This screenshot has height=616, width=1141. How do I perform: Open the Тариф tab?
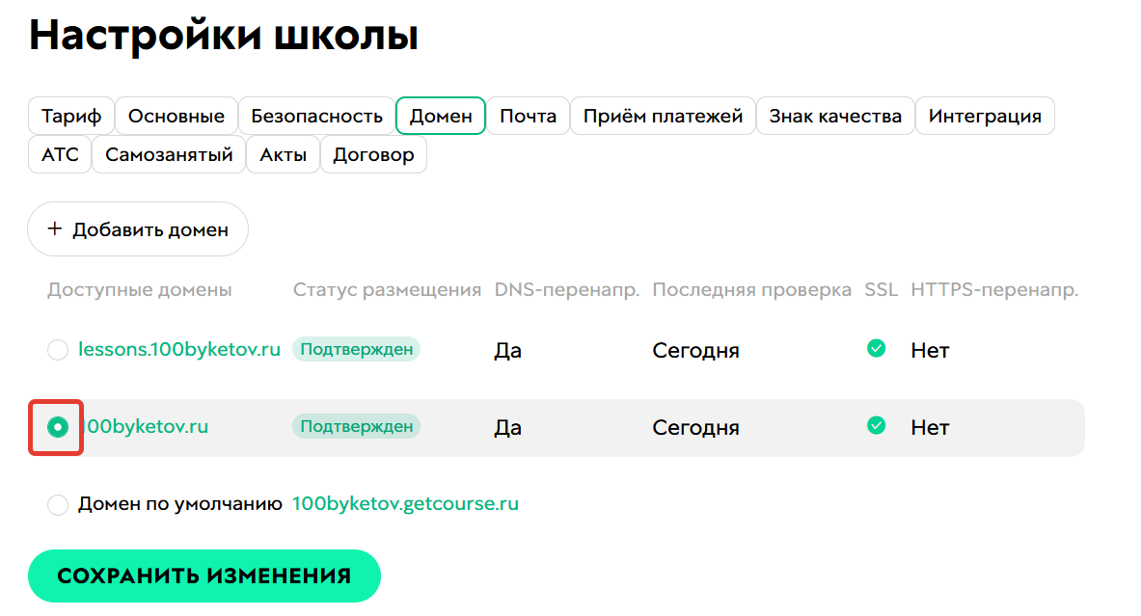[71, 116]
